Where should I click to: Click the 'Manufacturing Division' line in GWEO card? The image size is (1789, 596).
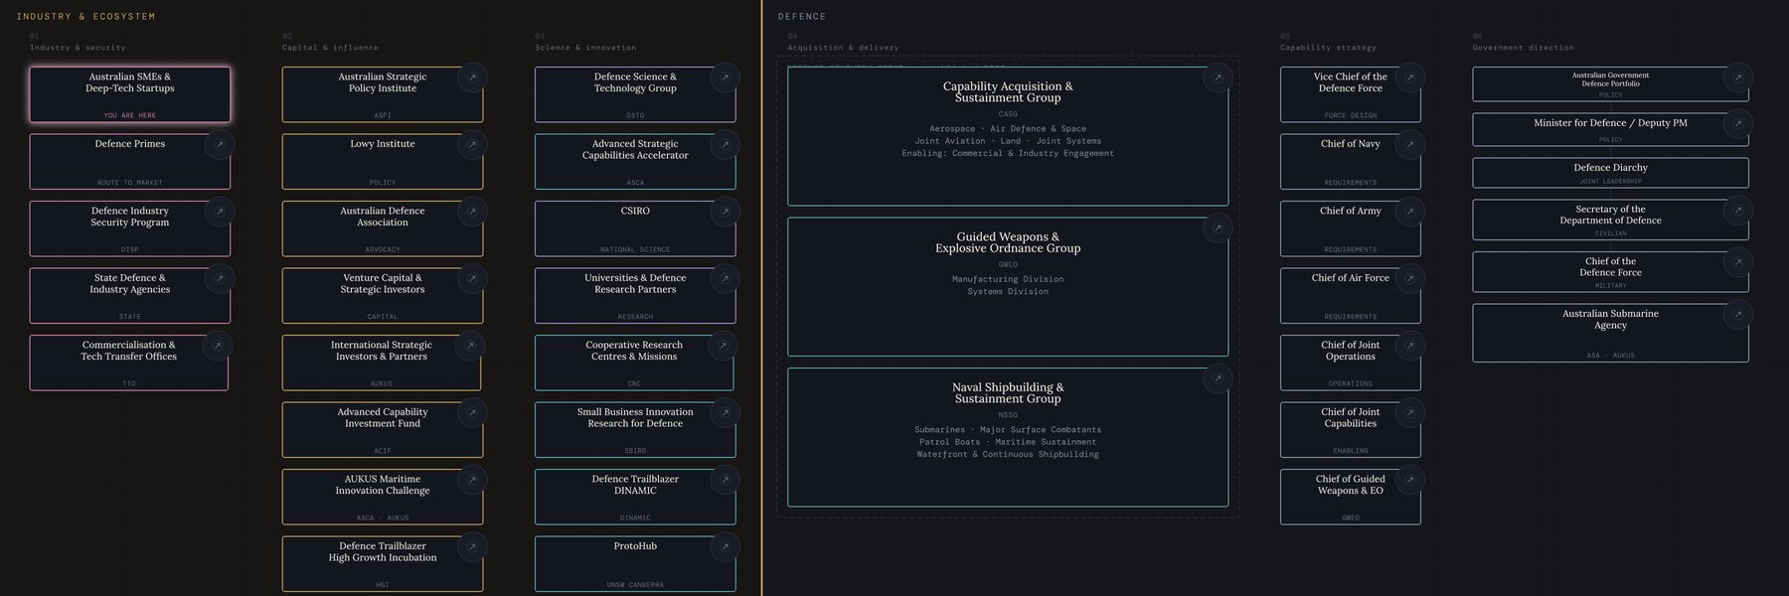[x=1008, y=279]
